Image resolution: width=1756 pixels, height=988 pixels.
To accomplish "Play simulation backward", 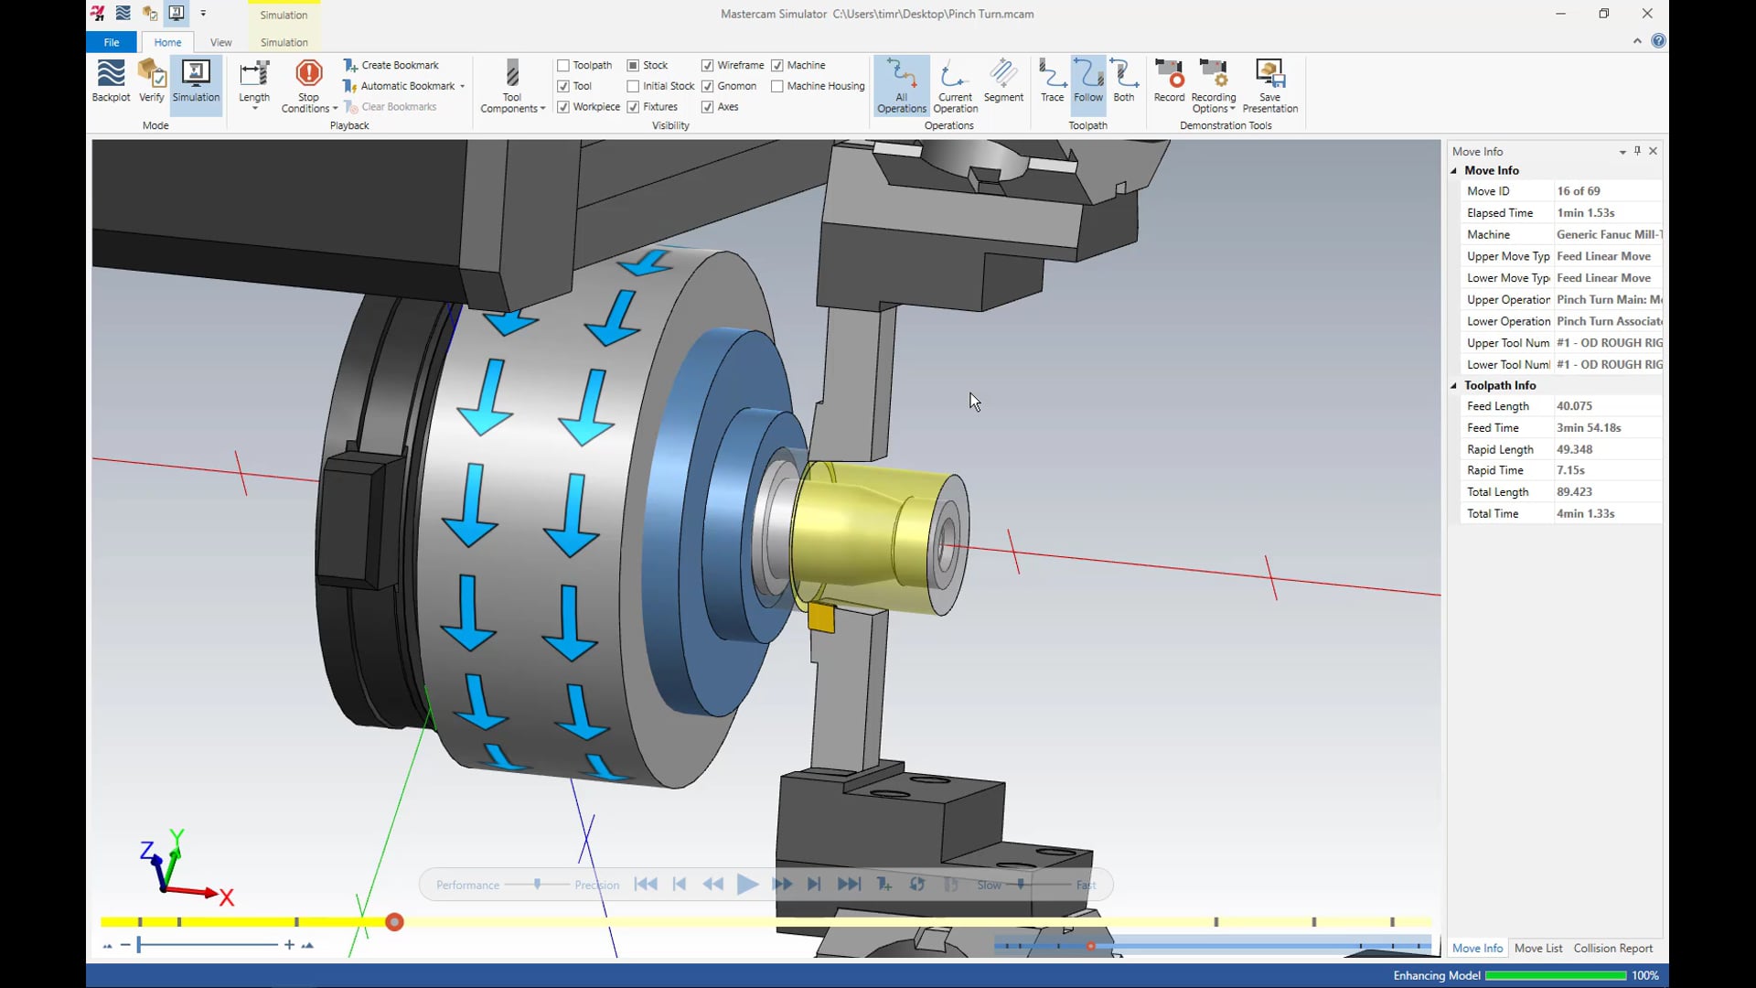I will click(x=713, y=885).
